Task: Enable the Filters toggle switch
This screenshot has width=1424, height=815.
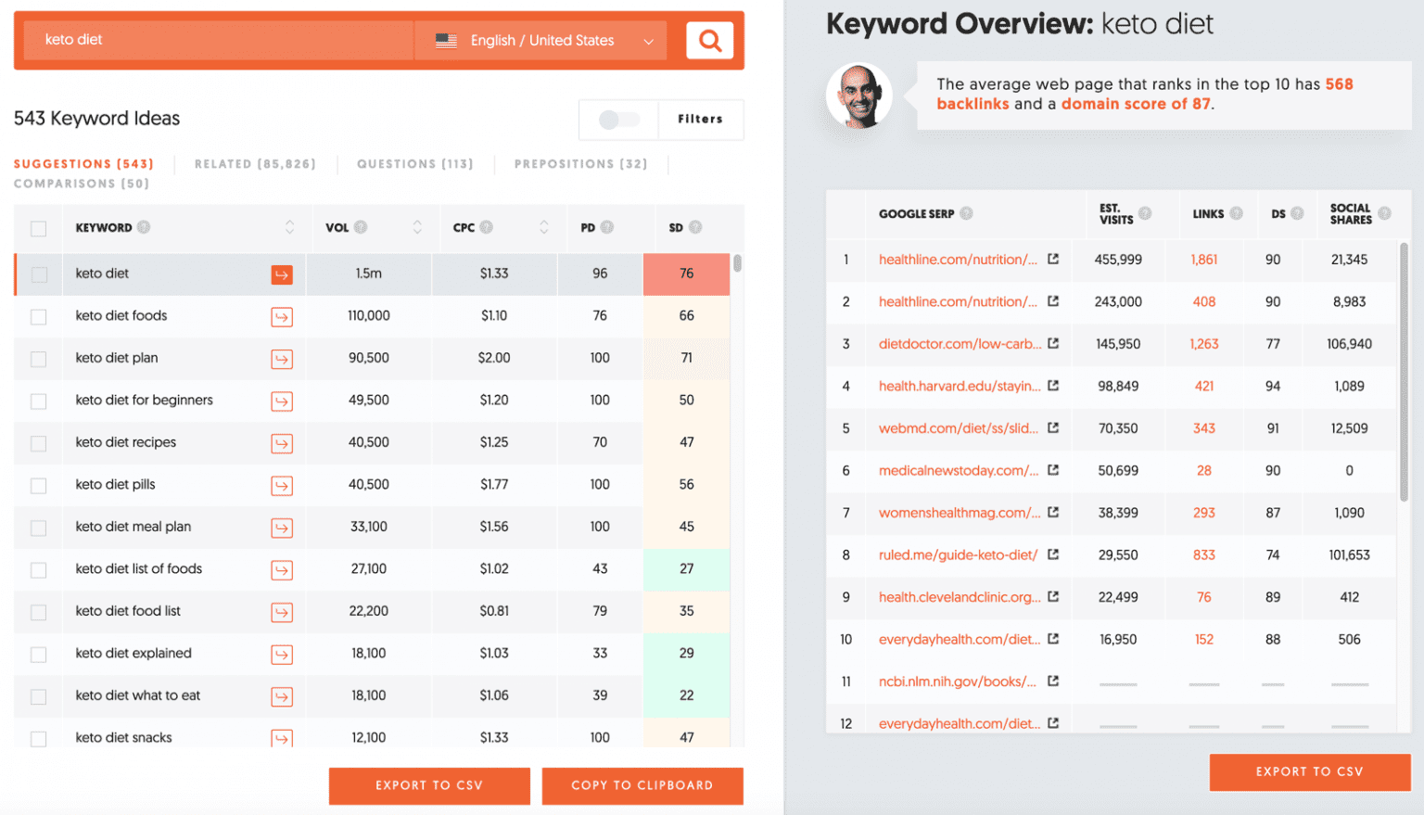Action: [619, 120]
